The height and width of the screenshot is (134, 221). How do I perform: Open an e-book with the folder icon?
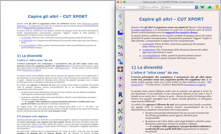click(x=120, y=32)
